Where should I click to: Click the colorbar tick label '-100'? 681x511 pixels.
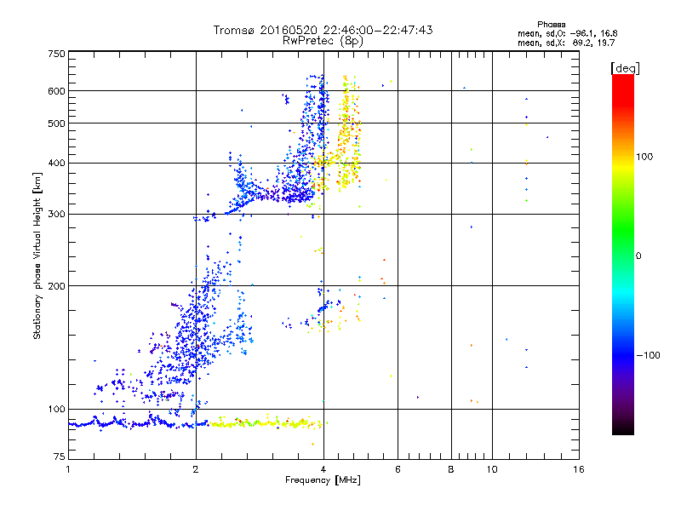[648, 355]
